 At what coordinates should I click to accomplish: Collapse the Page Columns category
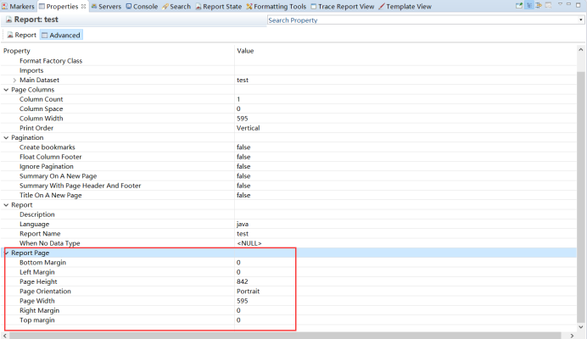pyautogui.click(x=6, y=90)
